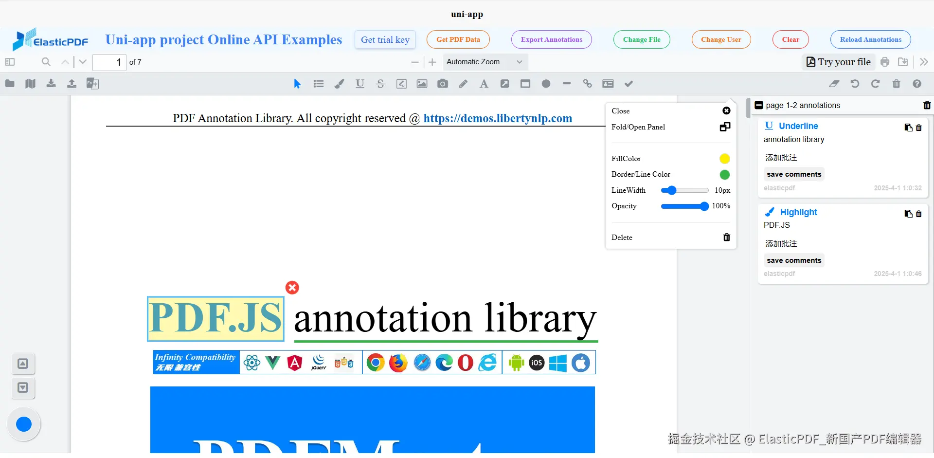Select the rectangle shape tool

point(525,84)
